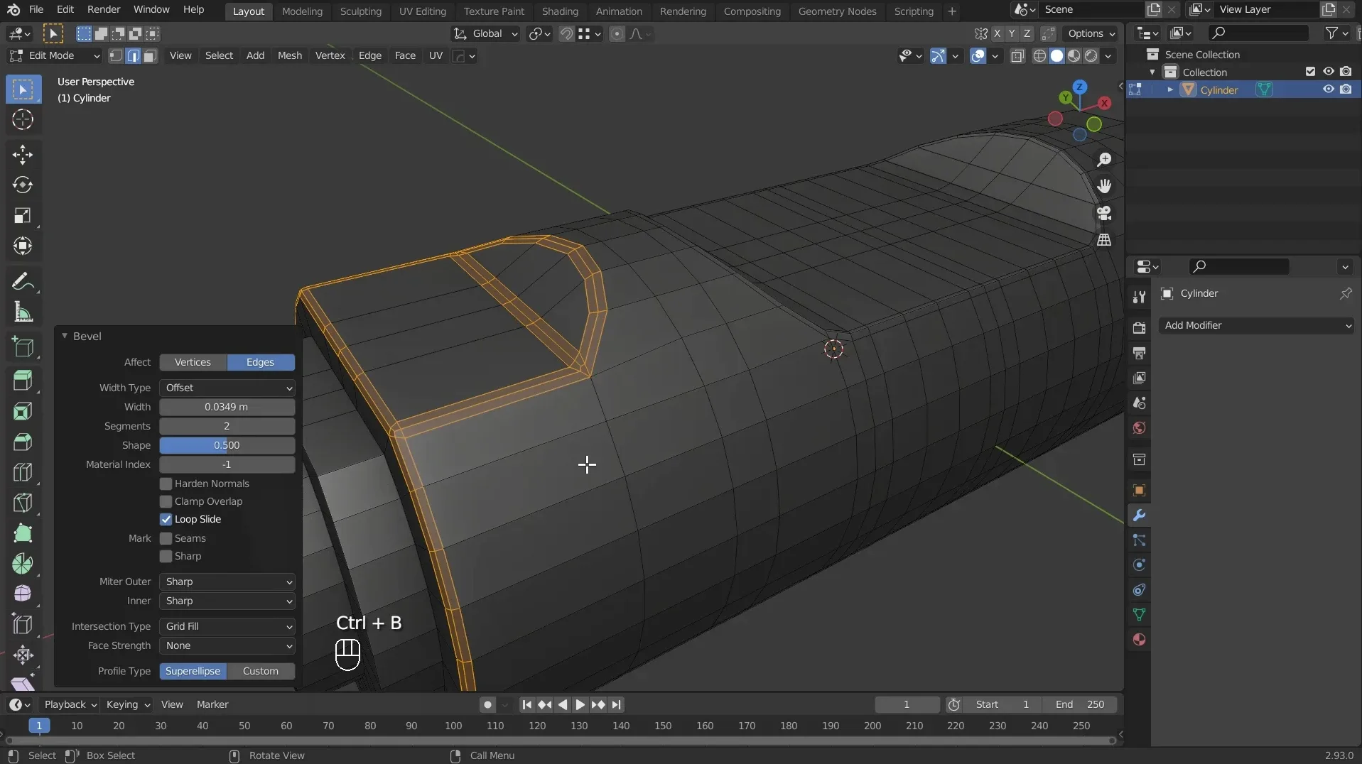Open the Modifier properties tab
The image size is (1362, 764).
coord(1139,515)
